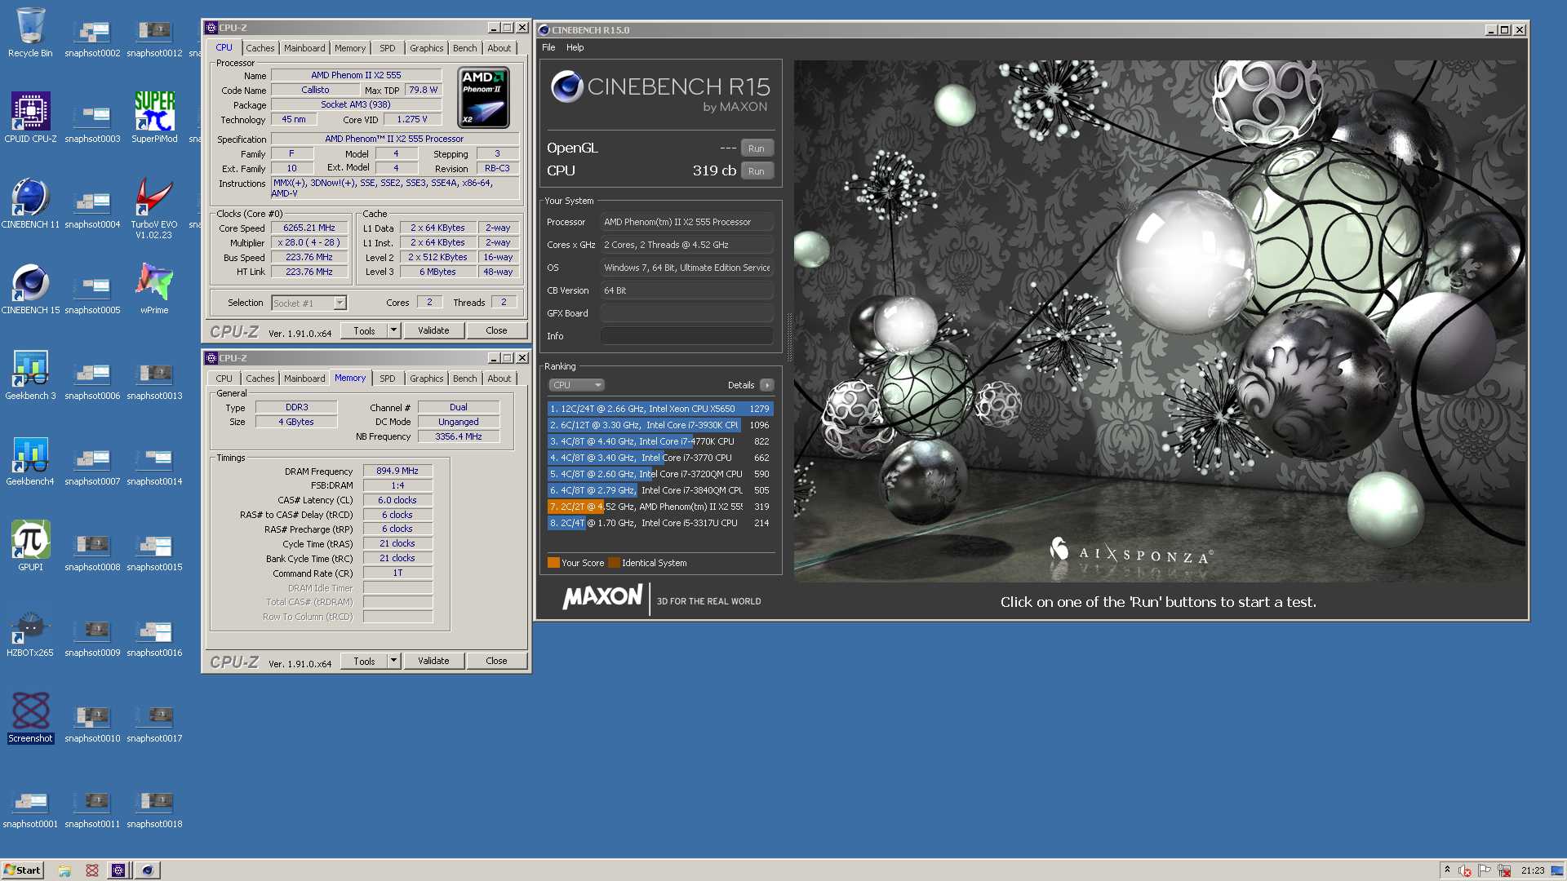The height and width of the screenshot is (881, 1567).
Task: Switch to CPU-Z taskbar button
Action: pyautogui.click(x=118, y=870)
